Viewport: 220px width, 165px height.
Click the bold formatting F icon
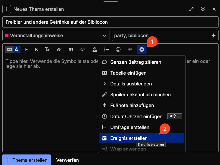tap(27, 49)
